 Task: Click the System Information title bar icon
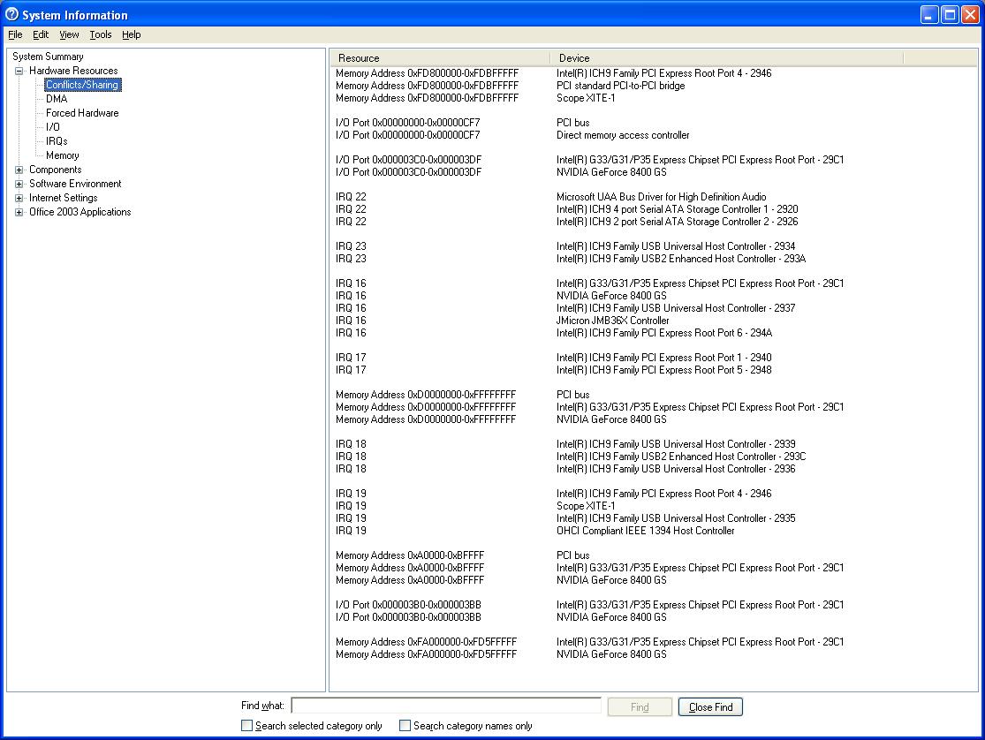[11, 15]
